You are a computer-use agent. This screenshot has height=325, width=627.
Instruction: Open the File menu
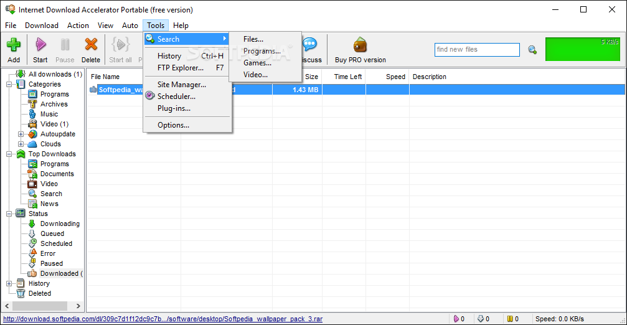pyautogui.click(x=11, y=25)
